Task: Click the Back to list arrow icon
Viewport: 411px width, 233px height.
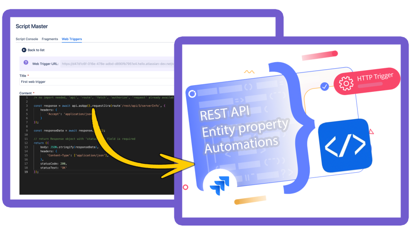Action: click(24, 50)
